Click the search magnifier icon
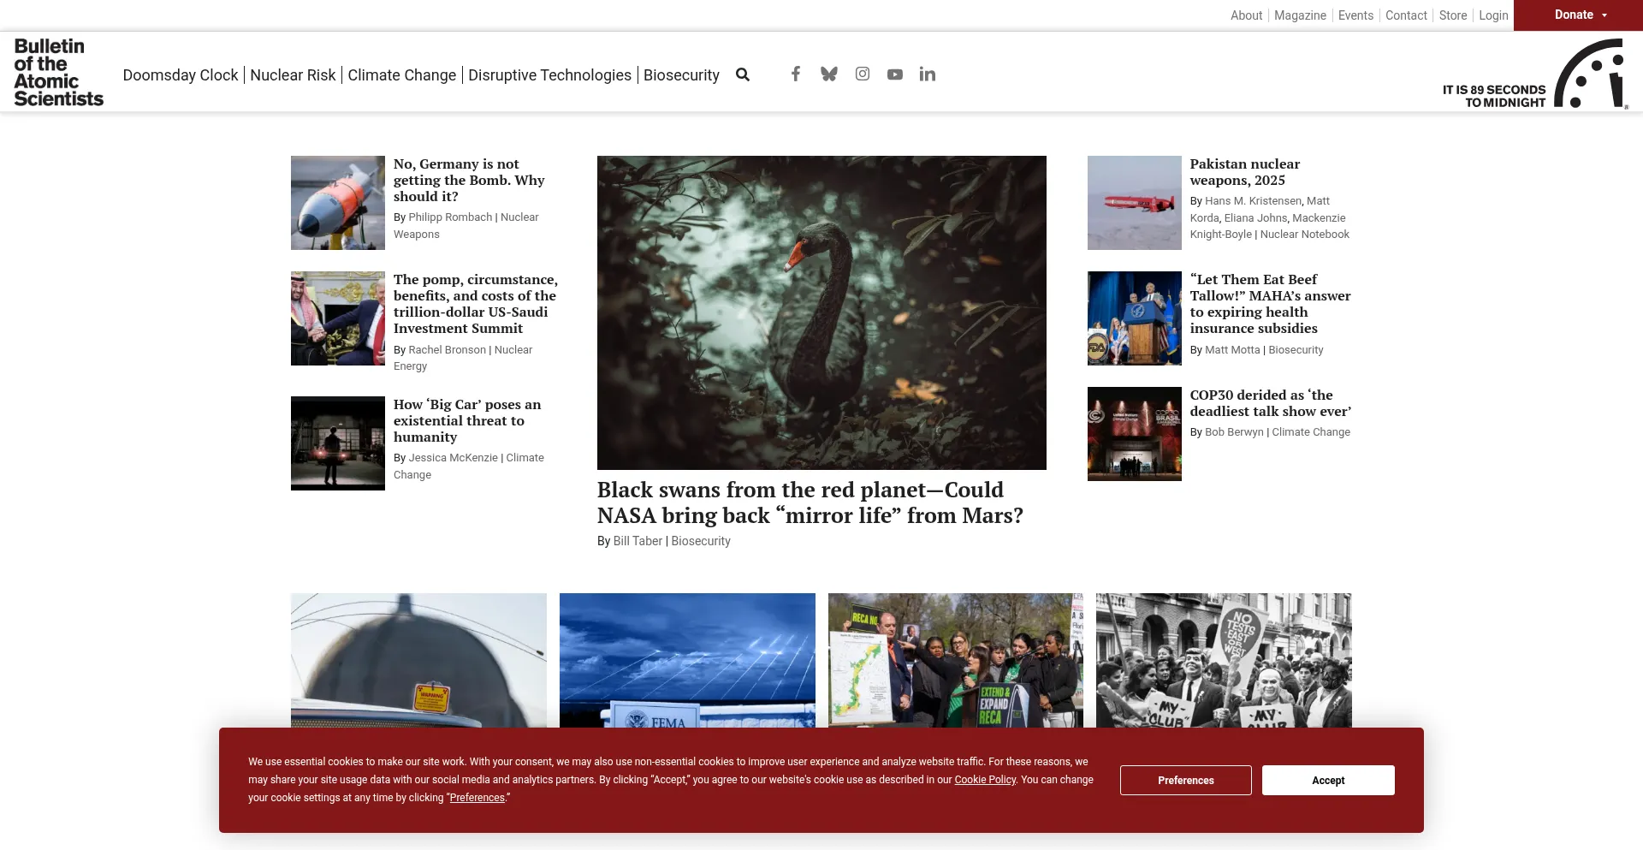 pyautogui.click(x=743, y=74)
